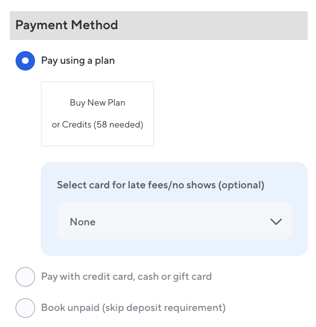Image resolution: width=316 pixels, height=327 pixels.
Task: Click the "Payment Method" section header
Action: point(67,25)
